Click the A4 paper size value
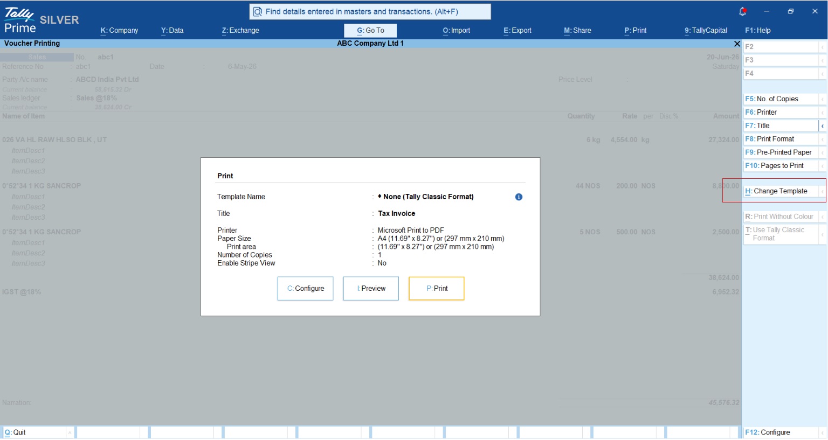Viewport: 828px width, 440px height. coord(441,239)
